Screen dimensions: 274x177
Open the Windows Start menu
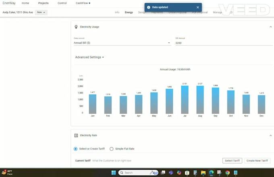click(x=113, y=173)
